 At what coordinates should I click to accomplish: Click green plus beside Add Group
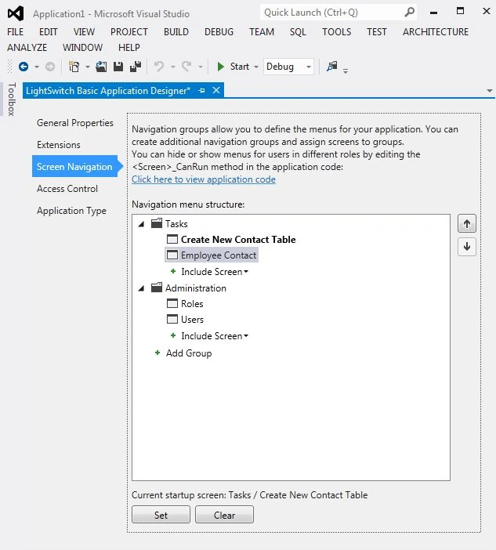tap(157, 353)
